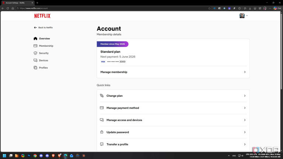Open Manage membership
The image size is (283, 159).
(173, 72)
